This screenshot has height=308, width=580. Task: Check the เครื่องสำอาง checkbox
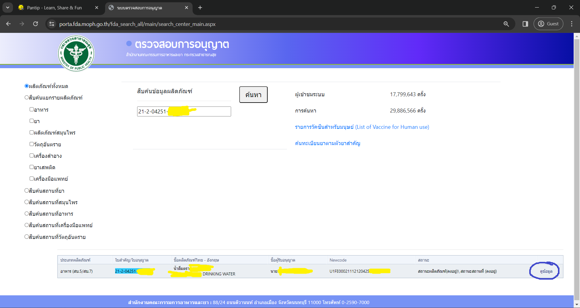31,156
